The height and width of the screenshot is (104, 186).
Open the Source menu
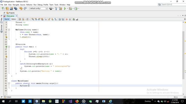[x=23, y=5]
